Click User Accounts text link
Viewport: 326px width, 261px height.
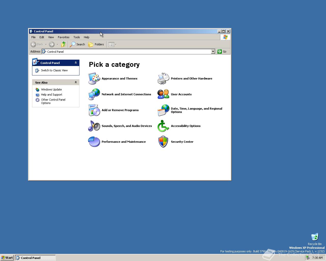(x=181, y=94)
